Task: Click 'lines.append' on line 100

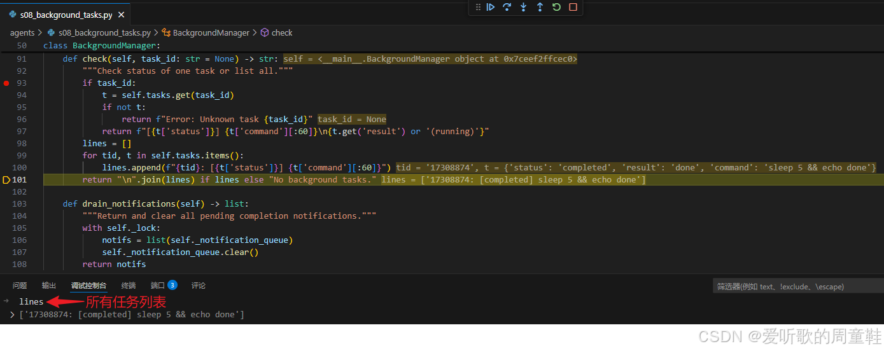Action: [131, 168]
